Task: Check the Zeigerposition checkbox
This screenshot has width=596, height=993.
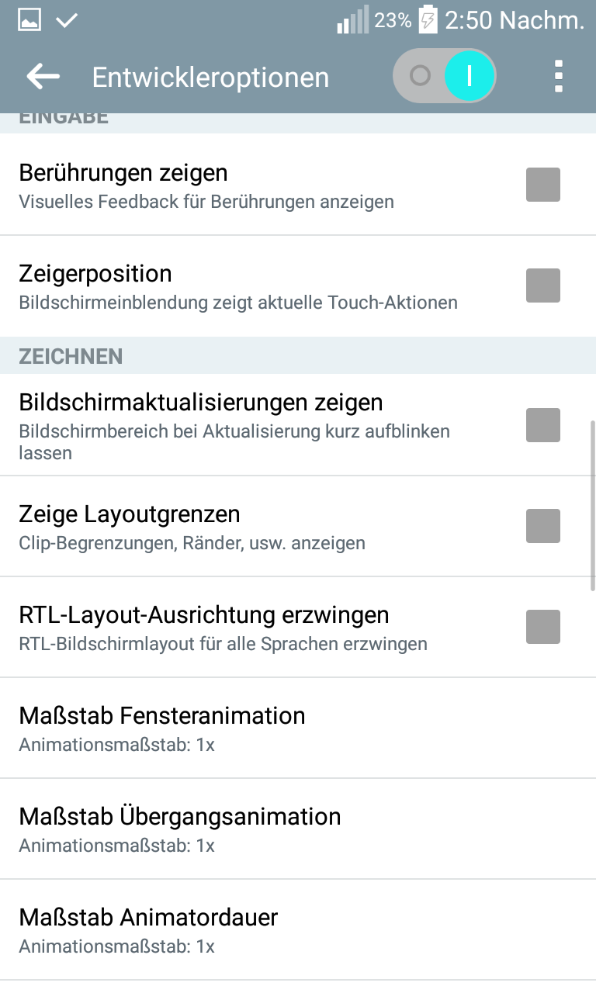Action: (542, 285)
